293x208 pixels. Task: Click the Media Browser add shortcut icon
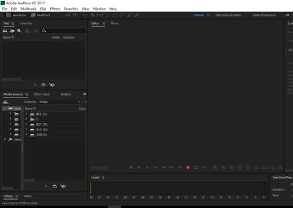6,102
